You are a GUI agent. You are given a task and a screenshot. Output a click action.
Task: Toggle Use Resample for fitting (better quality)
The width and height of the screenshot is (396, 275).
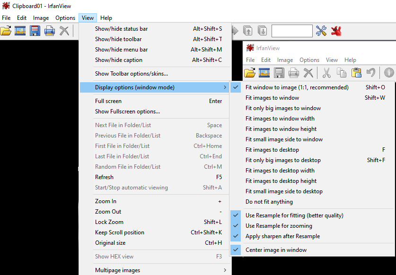[312, 215]
